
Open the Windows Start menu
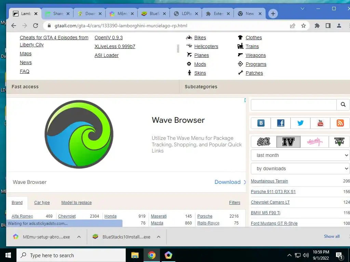(x=8, y=255)
